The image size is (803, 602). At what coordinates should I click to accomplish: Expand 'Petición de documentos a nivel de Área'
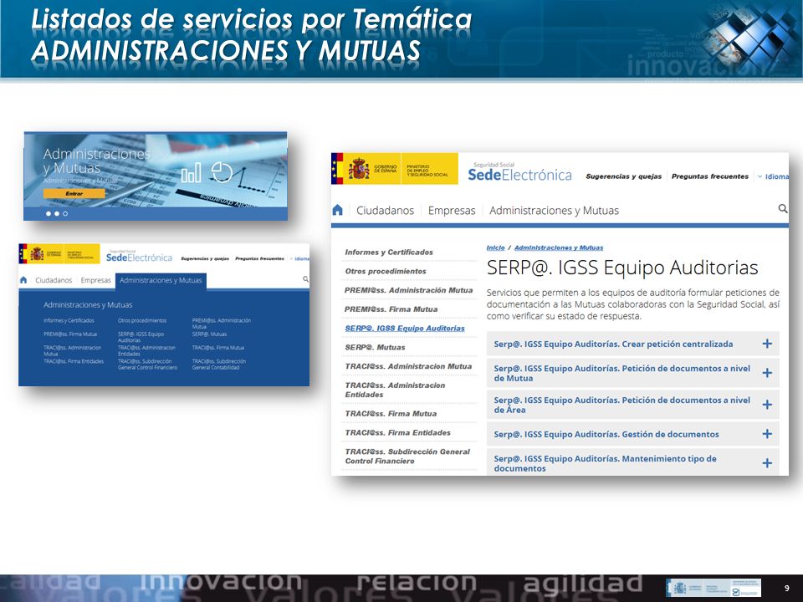coord(767,405)
